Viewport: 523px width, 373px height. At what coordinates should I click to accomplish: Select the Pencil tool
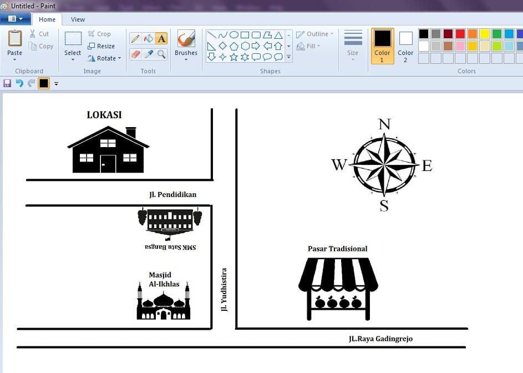[x=135, y=38]
